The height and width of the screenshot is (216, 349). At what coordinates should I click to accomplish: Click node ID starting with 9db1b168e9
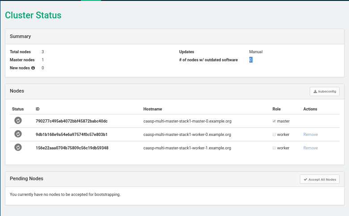pyautogui.click(x=71, y=135)
